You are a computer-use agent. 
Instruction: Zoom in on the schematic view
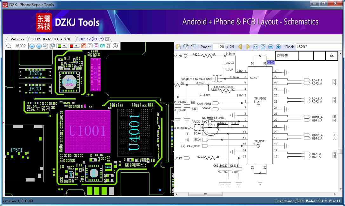click(x=278, y=47)
